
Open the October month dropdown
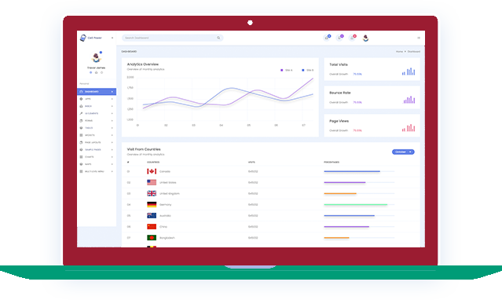tap(403, 152)
